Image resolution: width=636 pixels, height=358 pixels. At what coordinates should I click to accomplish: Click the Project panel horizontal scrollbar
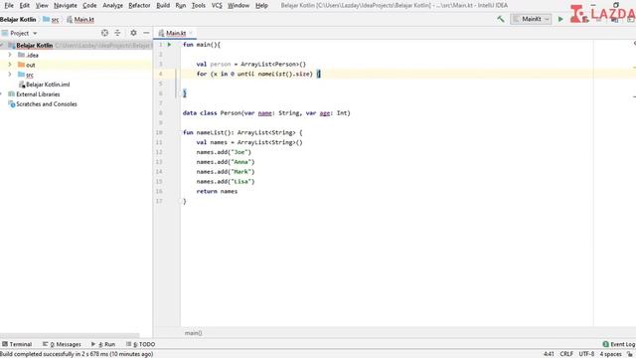point(70,336)
